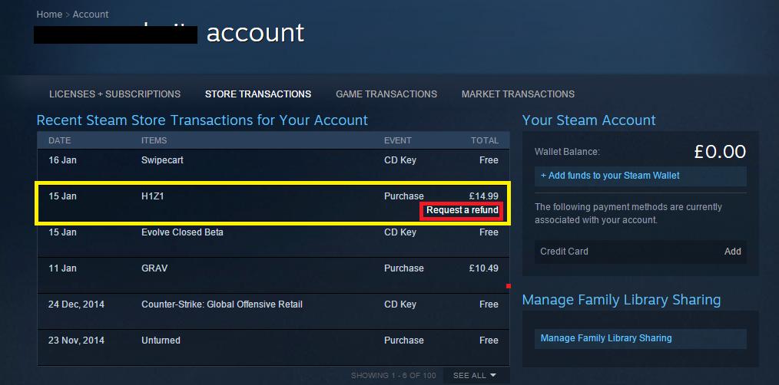Go to the Market Transactions tab

[518, 94]
